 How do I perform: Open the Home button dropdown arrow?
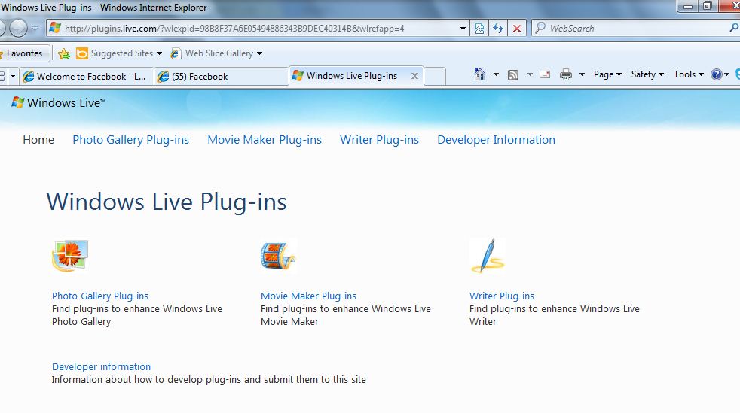(x=496, y=74)
